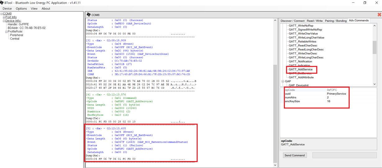Image resolution: width=382 pixels, height=168 pixels.
Task: Select GATT_ReadCharDesc command
Action: pos(303,45)
